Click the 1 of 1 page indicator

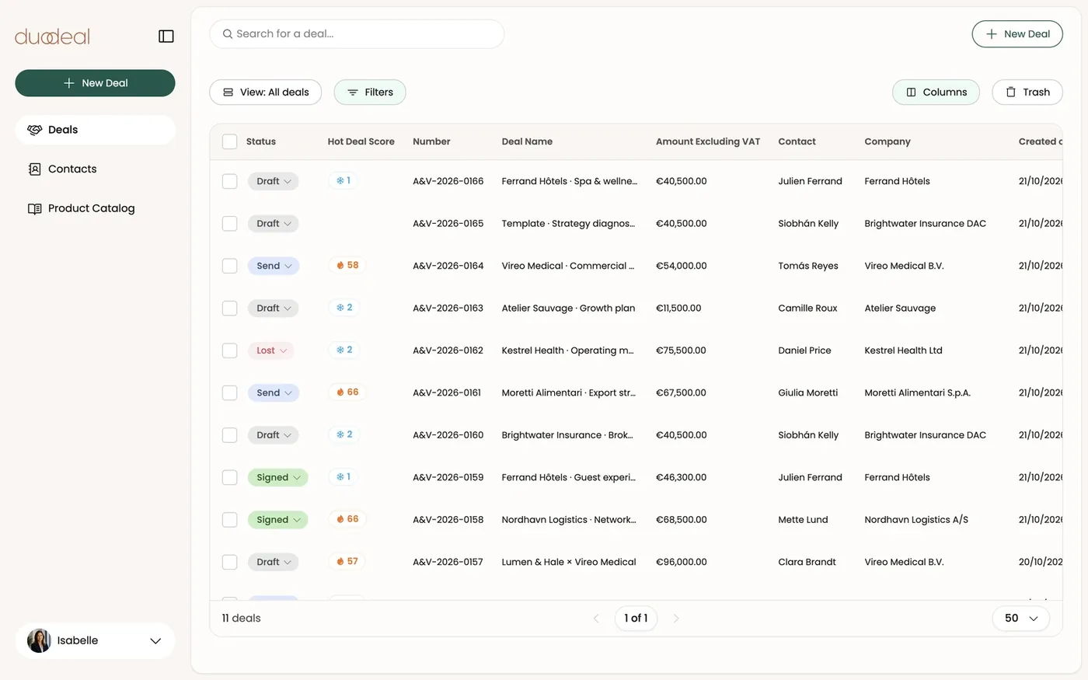pos(636,619)
